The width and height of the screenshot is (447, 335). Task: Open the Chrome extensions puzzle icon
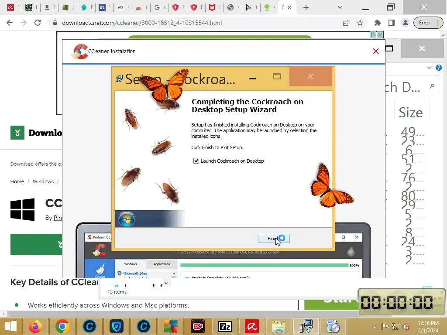pyautogui.click(x=378, y=23)
